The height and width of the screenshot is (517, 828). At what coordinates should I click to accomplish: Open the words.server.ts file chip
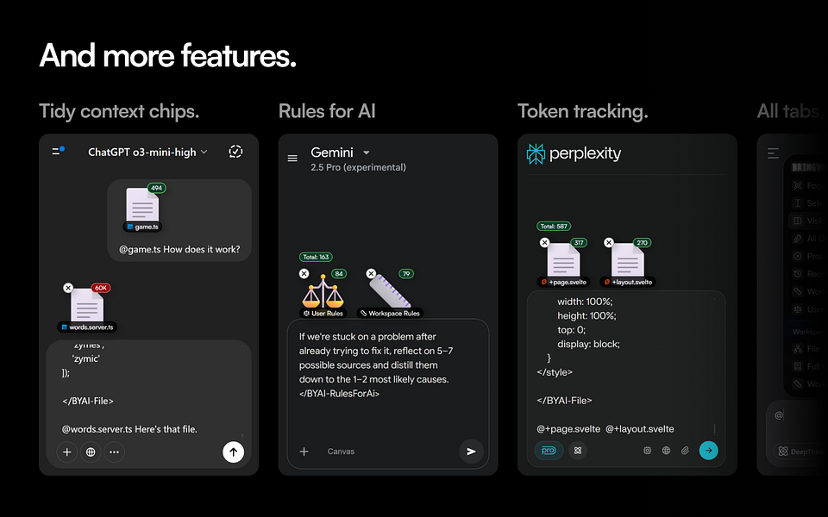pyautogui.click(x=88, y=309)
